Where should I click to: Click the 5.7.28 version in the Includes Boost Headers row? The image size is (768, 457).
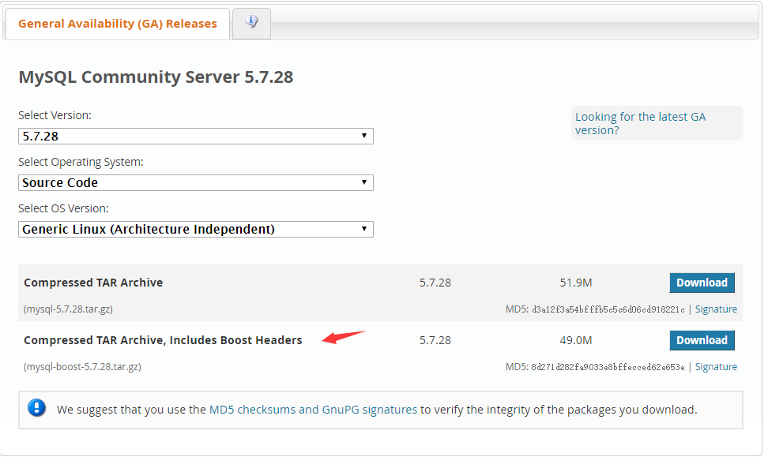pos(435,340)
